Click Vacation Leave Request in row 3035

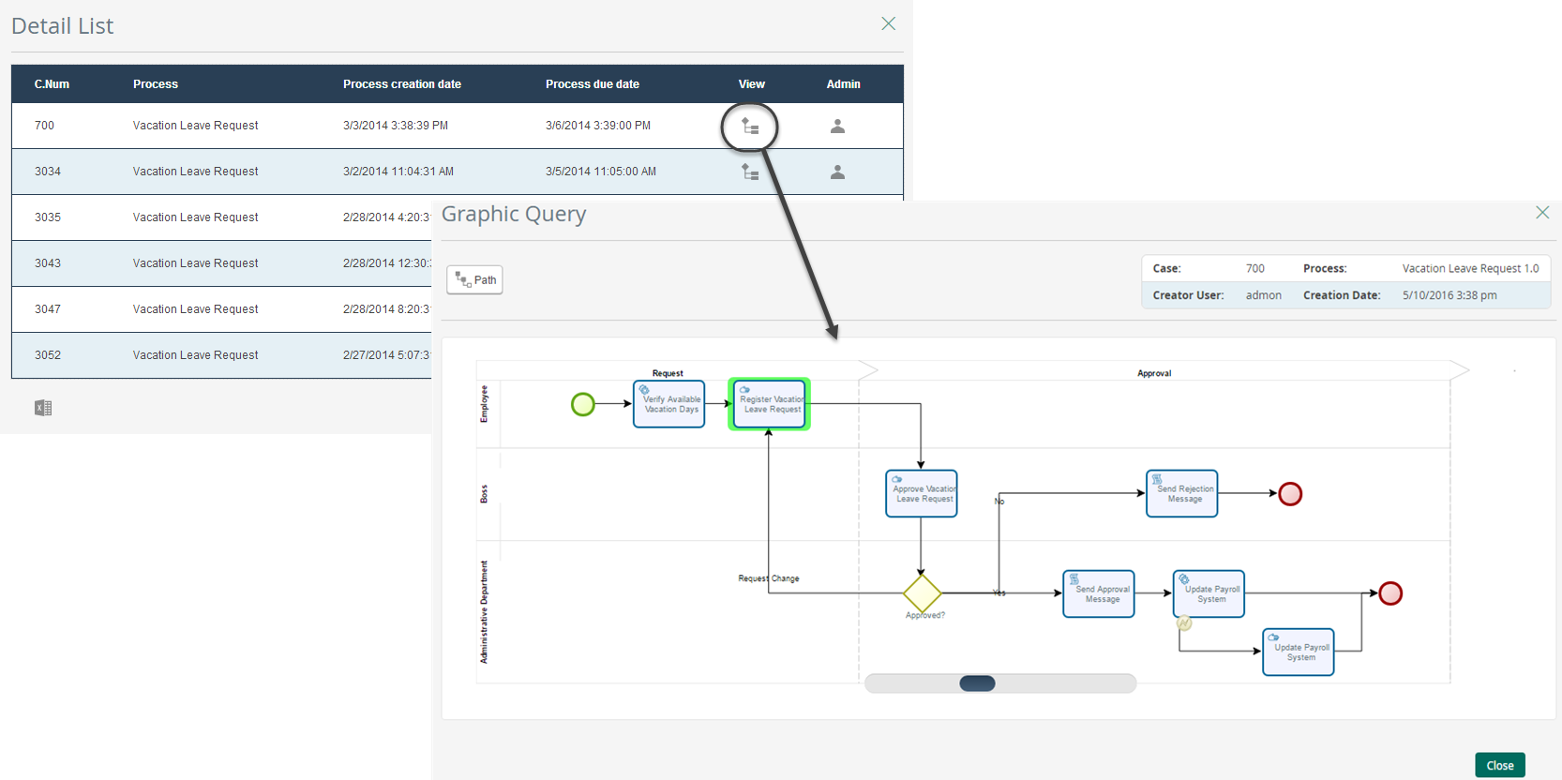point(195,217)
